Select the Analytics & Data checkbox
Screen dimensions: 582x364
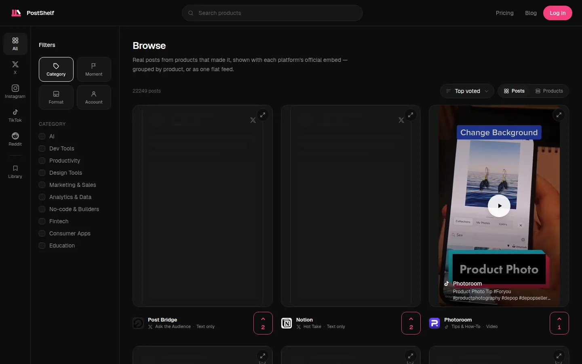[x=42, y=197]
